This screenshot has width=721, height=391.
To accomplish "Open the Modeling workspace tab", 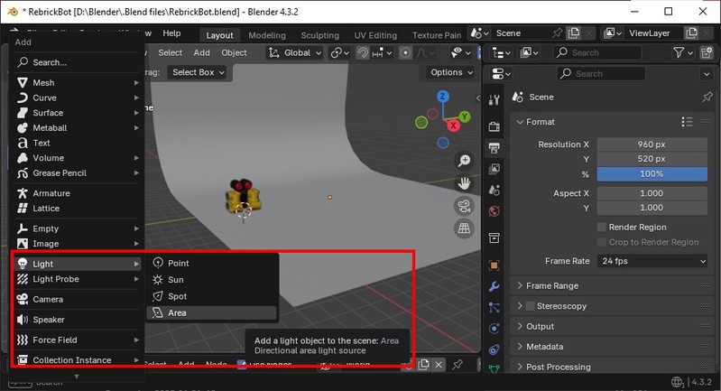I will 266,35.
